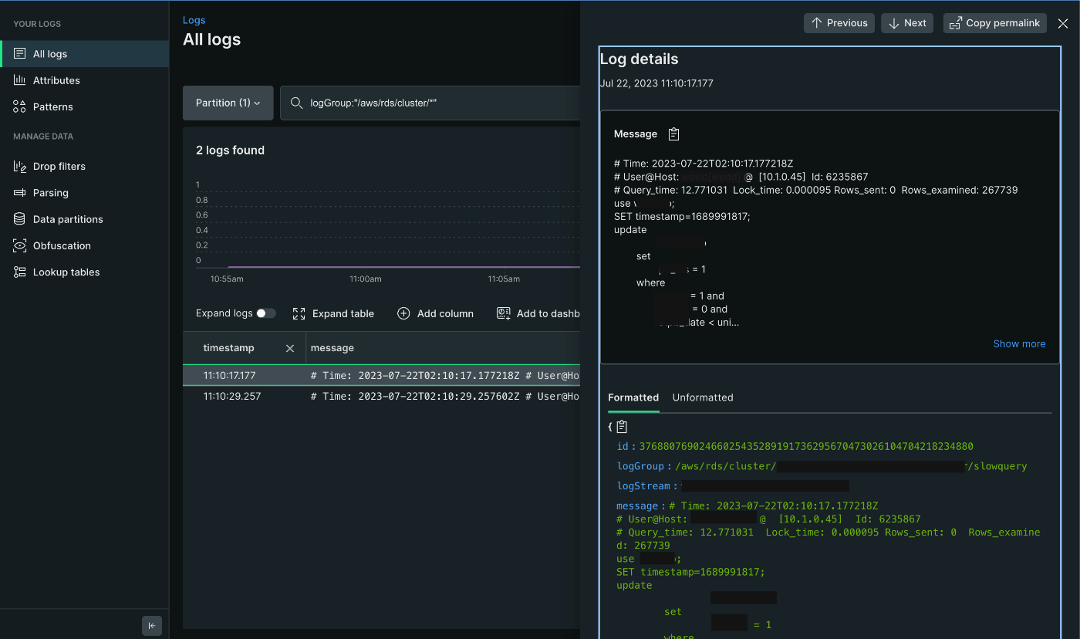Click the Data partitions database icon
1080x639 pixels.
point(19,219)
